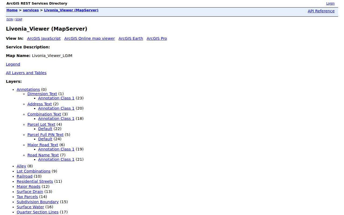This screenshot has height=215, width=344.
Task: Open the Annotations group layer
Action: point(28,89)
